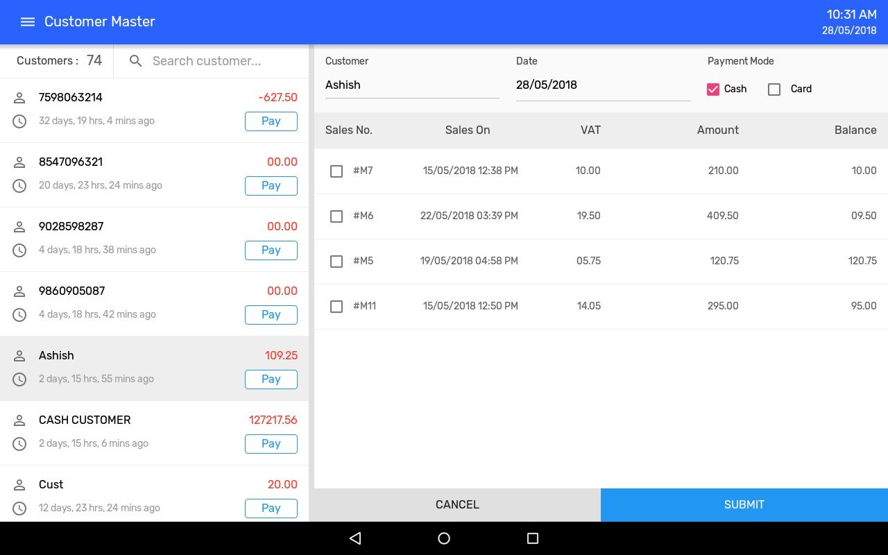Pay for customer Cust
Viewport: 888px width, 555px height.
point(271,509)
